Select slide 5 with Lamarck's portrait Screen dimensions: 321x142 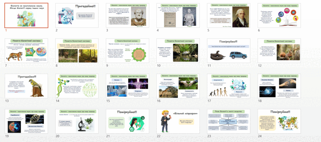pos(228,15)
